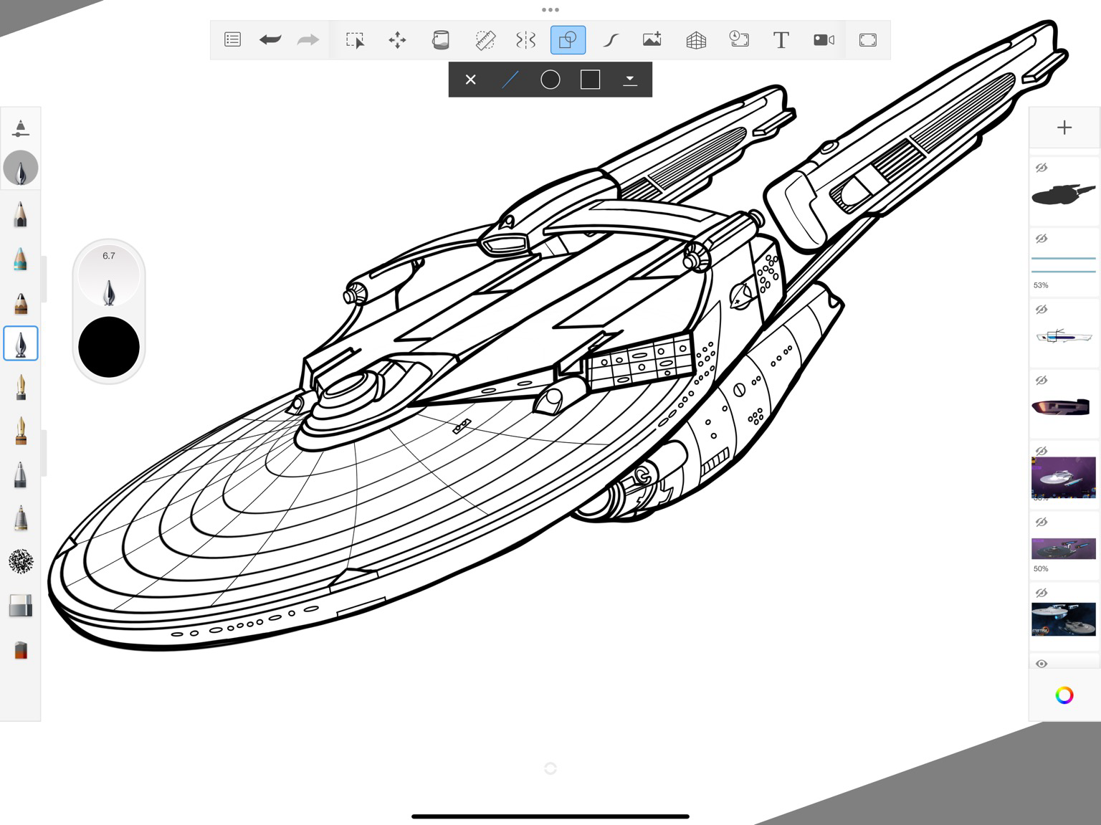The image size is (1101, 825).
Task: Select the Selection tool
Action: coord(355,39)
